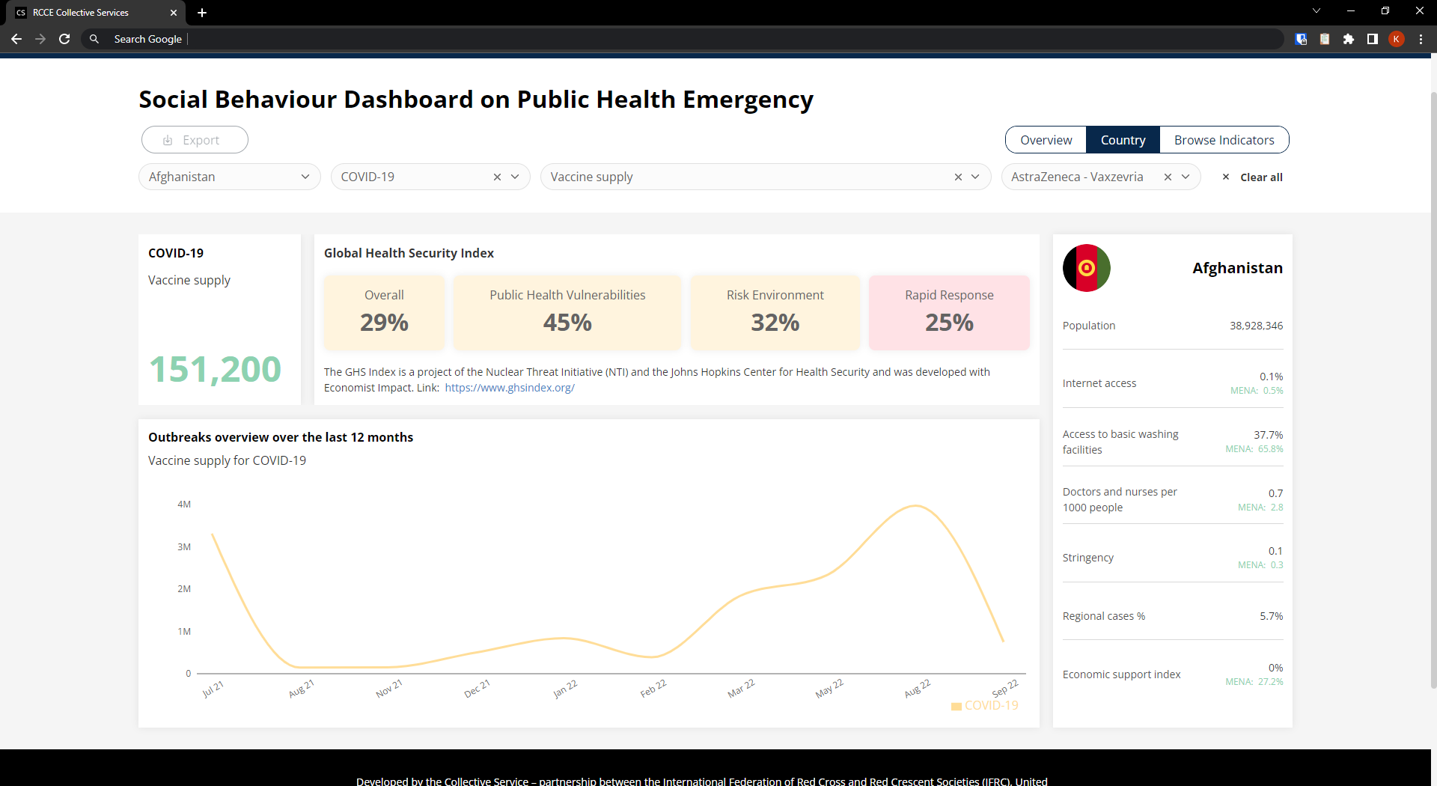Click the Internet access label
Image resolution: width=1437 pixels, height=786 pixels.
[x=1099, y=383]
